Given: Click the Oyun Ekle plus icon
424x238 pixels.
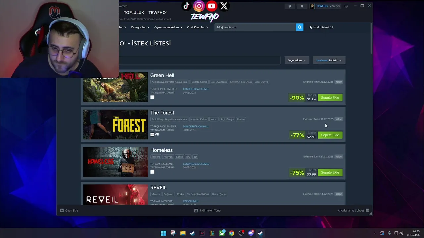Looking at the screenshot, I should click(x=62, y=210).
